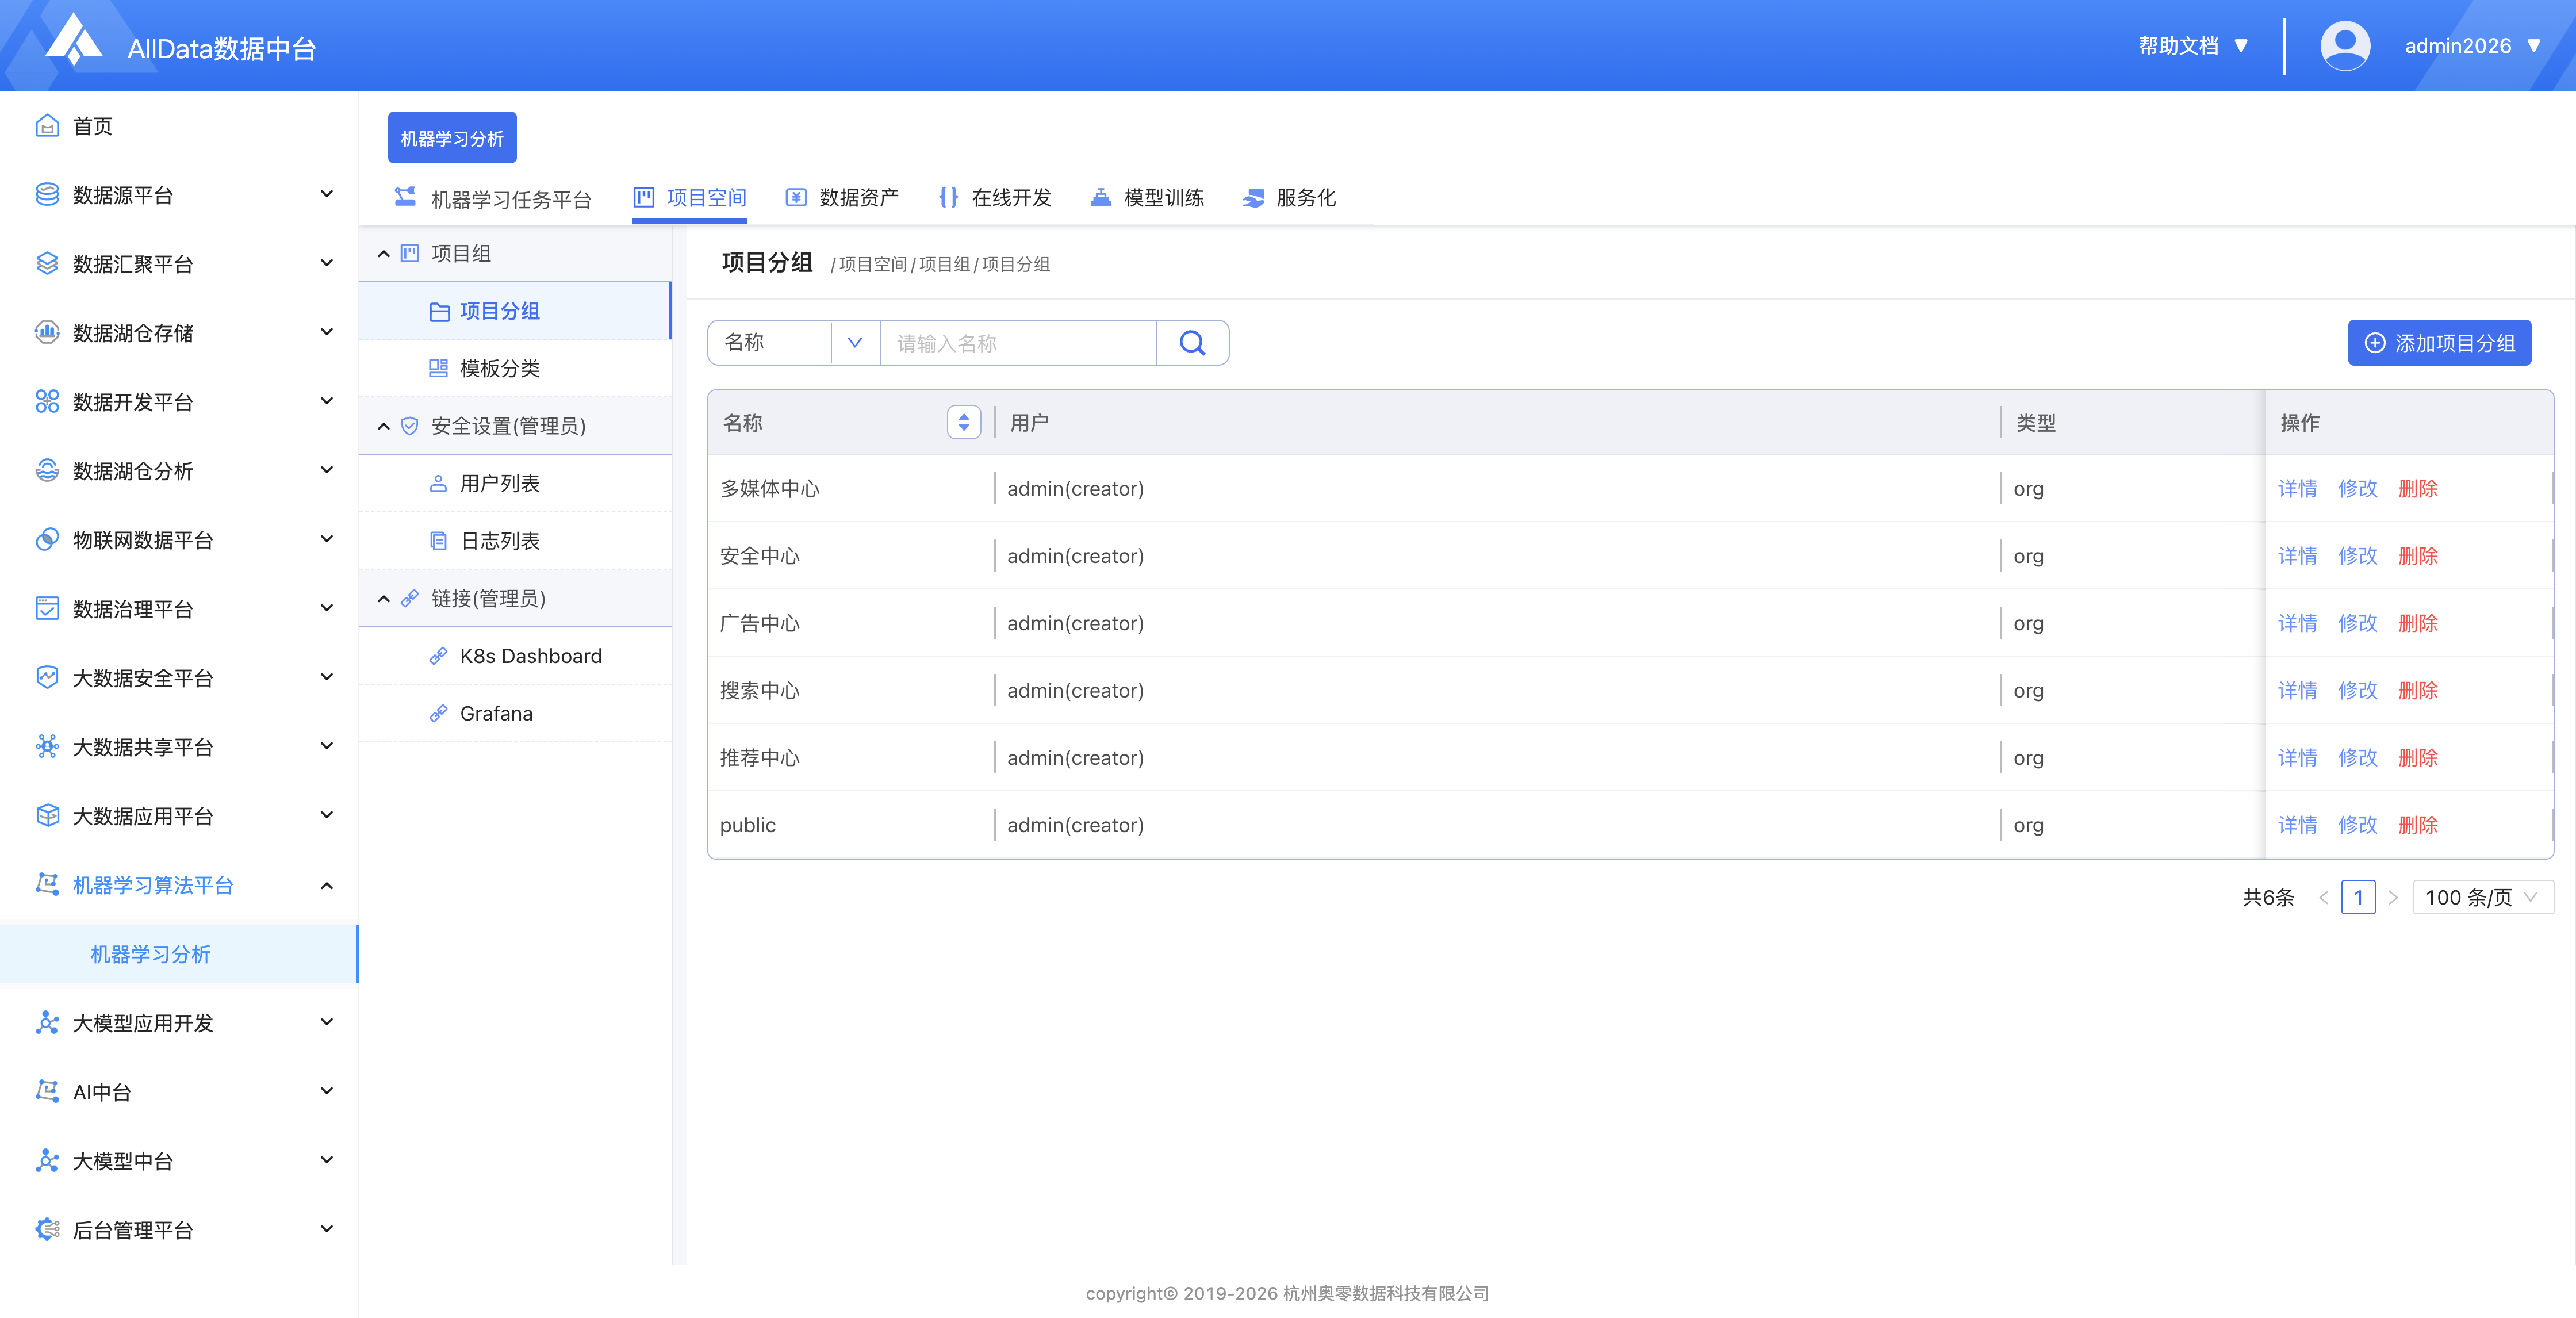Image resolution: width=2576 pixels, height=1318 pixels.
Task: Click the 日志列表 document icon
Action: point(438,541)
